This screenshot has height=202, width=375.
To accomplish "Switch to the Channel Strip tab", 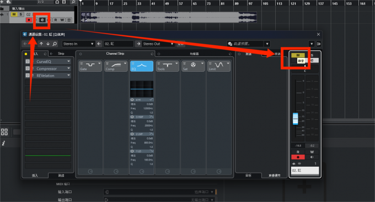I will coord(115,54).
